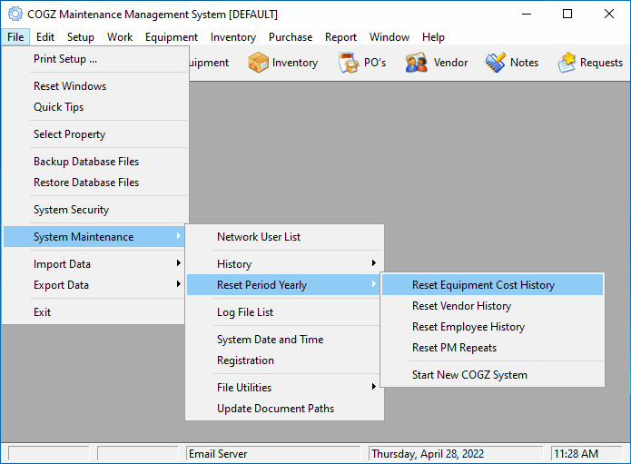Click the date Thursday, April 28, 2022

tap(456, 453)
